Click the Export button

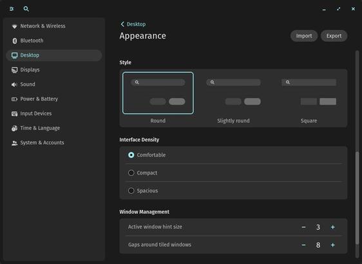pos(334,36)
